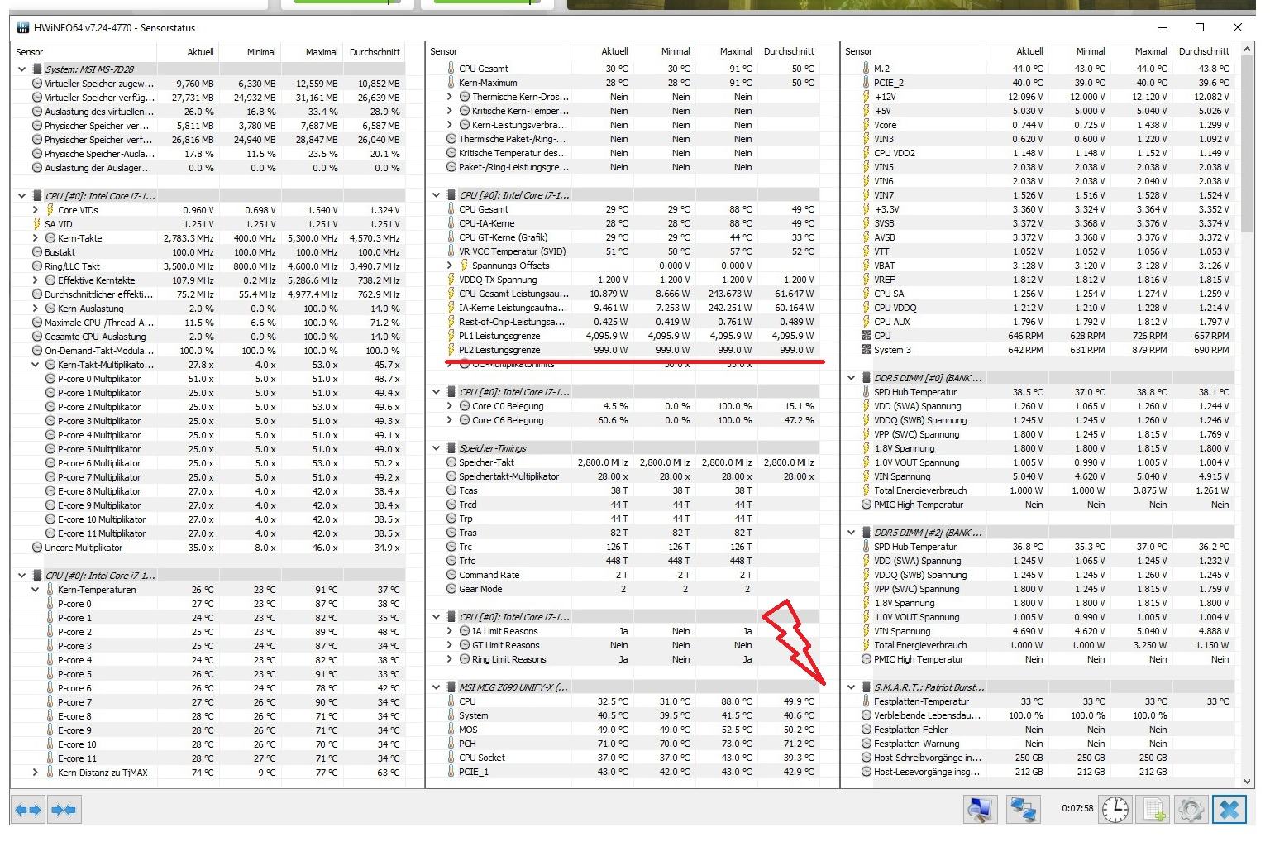Image resolution: width=1270 pixels, height=842 pixels.
Task: Select the GT Limit Reasons row
Action: [623, 645]
